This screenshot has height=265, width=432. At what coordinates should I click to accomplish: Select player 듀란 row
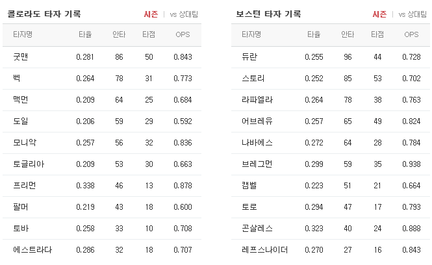coord(331,57)
